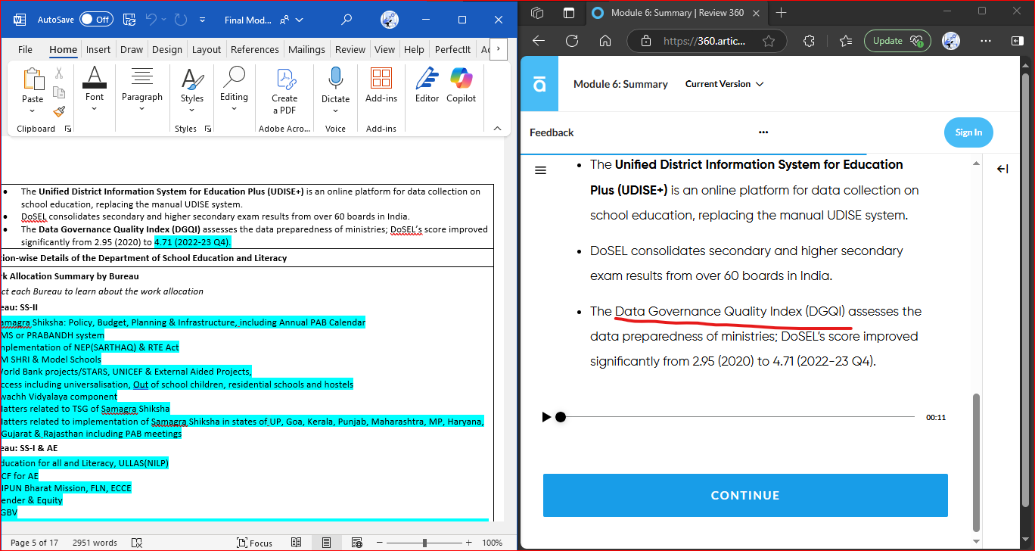The height and width of the screenshot is (551, 1035).
Task: Click the Word account profile picture
Action: 390,20
